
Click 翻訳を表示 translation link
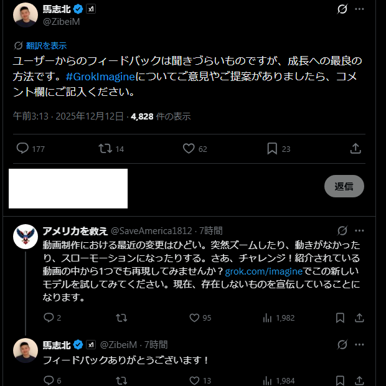tap(46, 45)
